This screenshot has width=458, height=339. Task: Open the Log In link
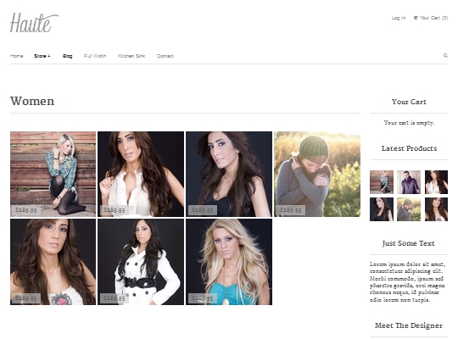pyautogui.click(x=399, y=18)
